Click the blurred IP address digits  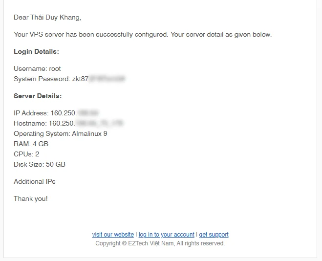[88, 113]
